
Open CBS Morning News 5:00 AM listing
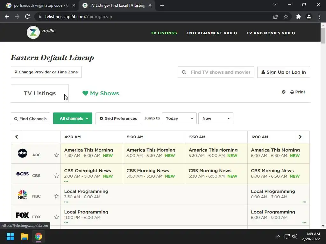154,173
